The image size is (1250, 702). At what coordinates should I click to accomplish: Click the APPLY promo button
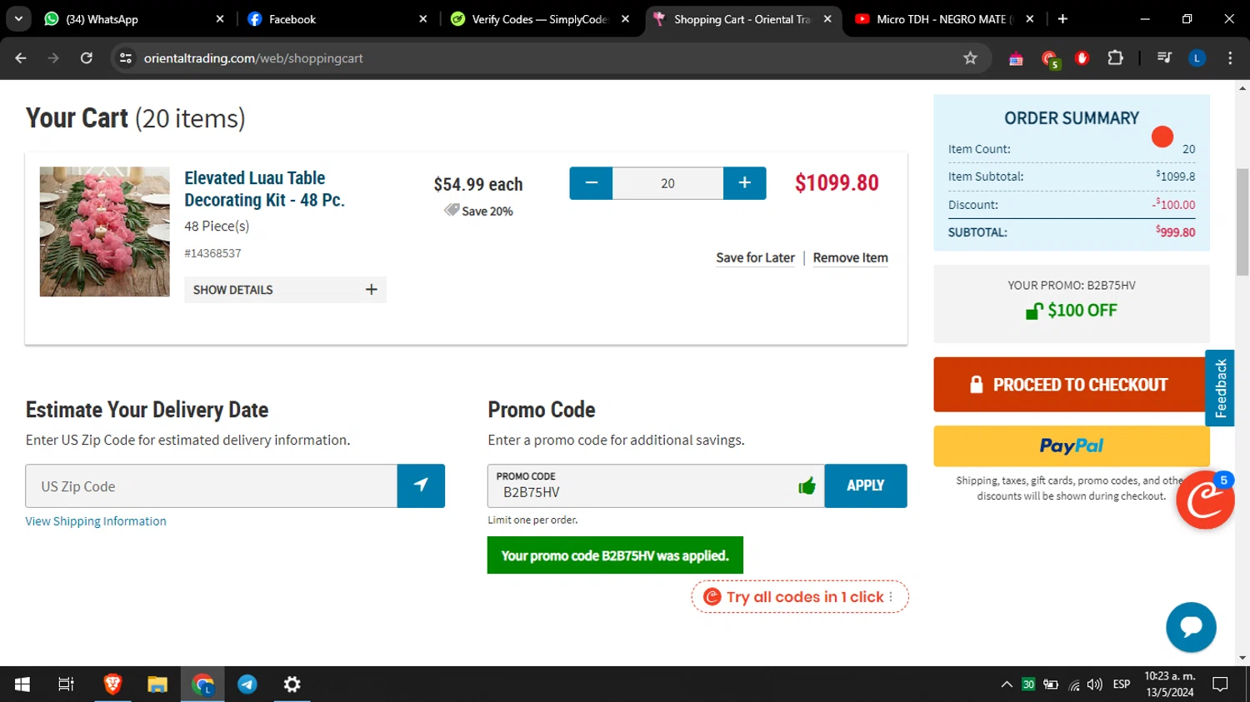865,485
